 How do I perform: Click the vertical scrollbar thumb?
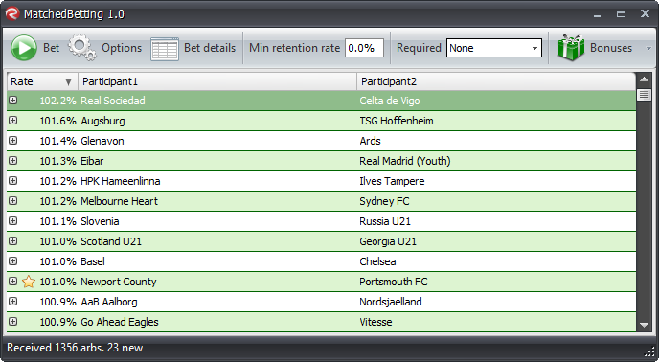click(x=644, y=94)
